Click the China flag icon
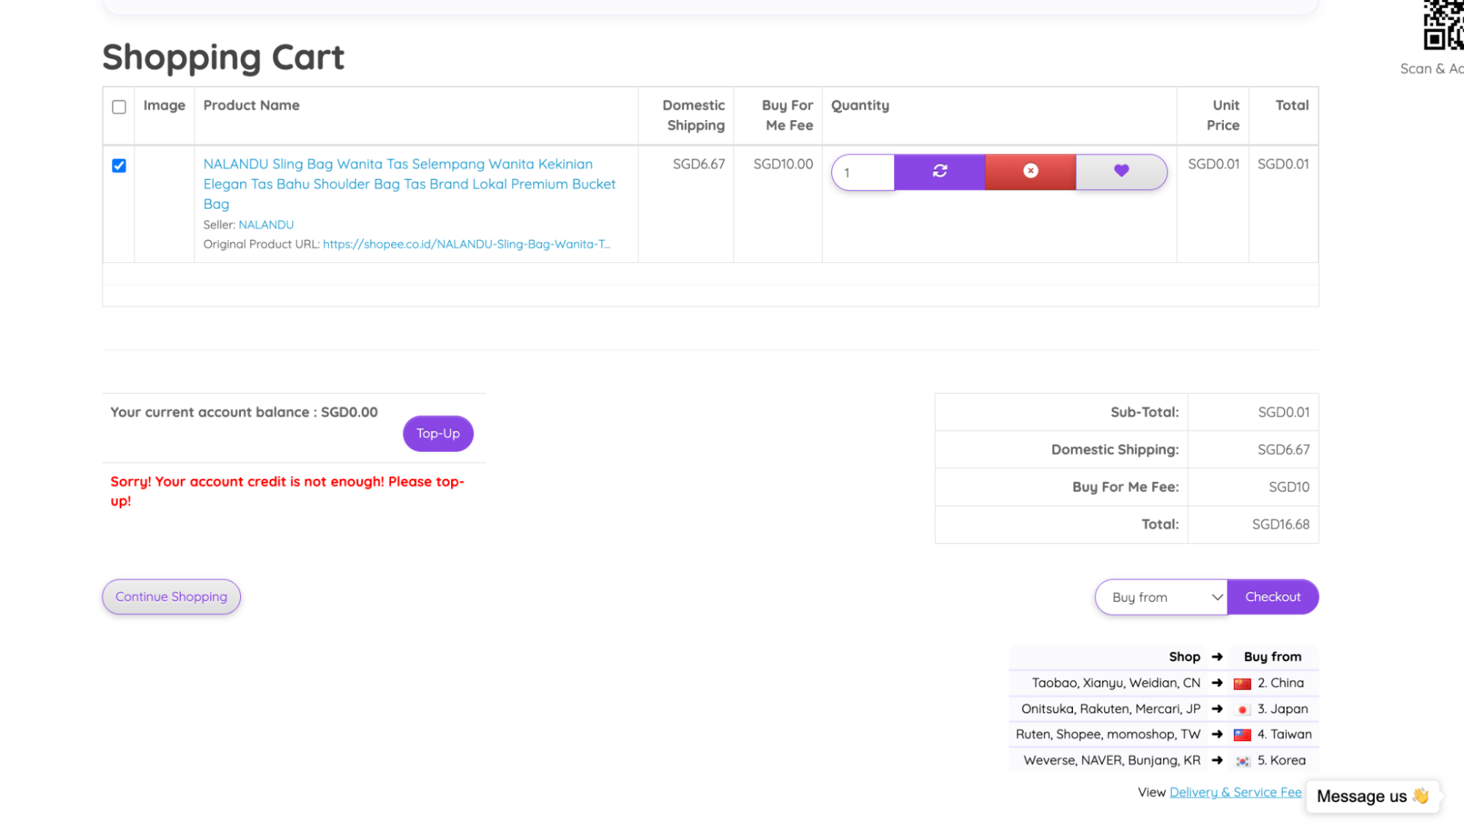The width and height of the screenshot is (1464, 837). point(1242,684)
